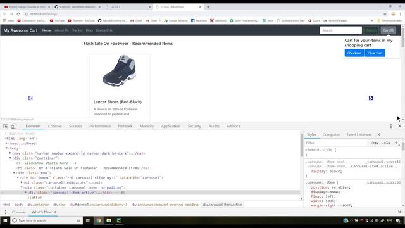Collapse the div id demo1 carousel node

pyautogui.click(x=18, y=177)
